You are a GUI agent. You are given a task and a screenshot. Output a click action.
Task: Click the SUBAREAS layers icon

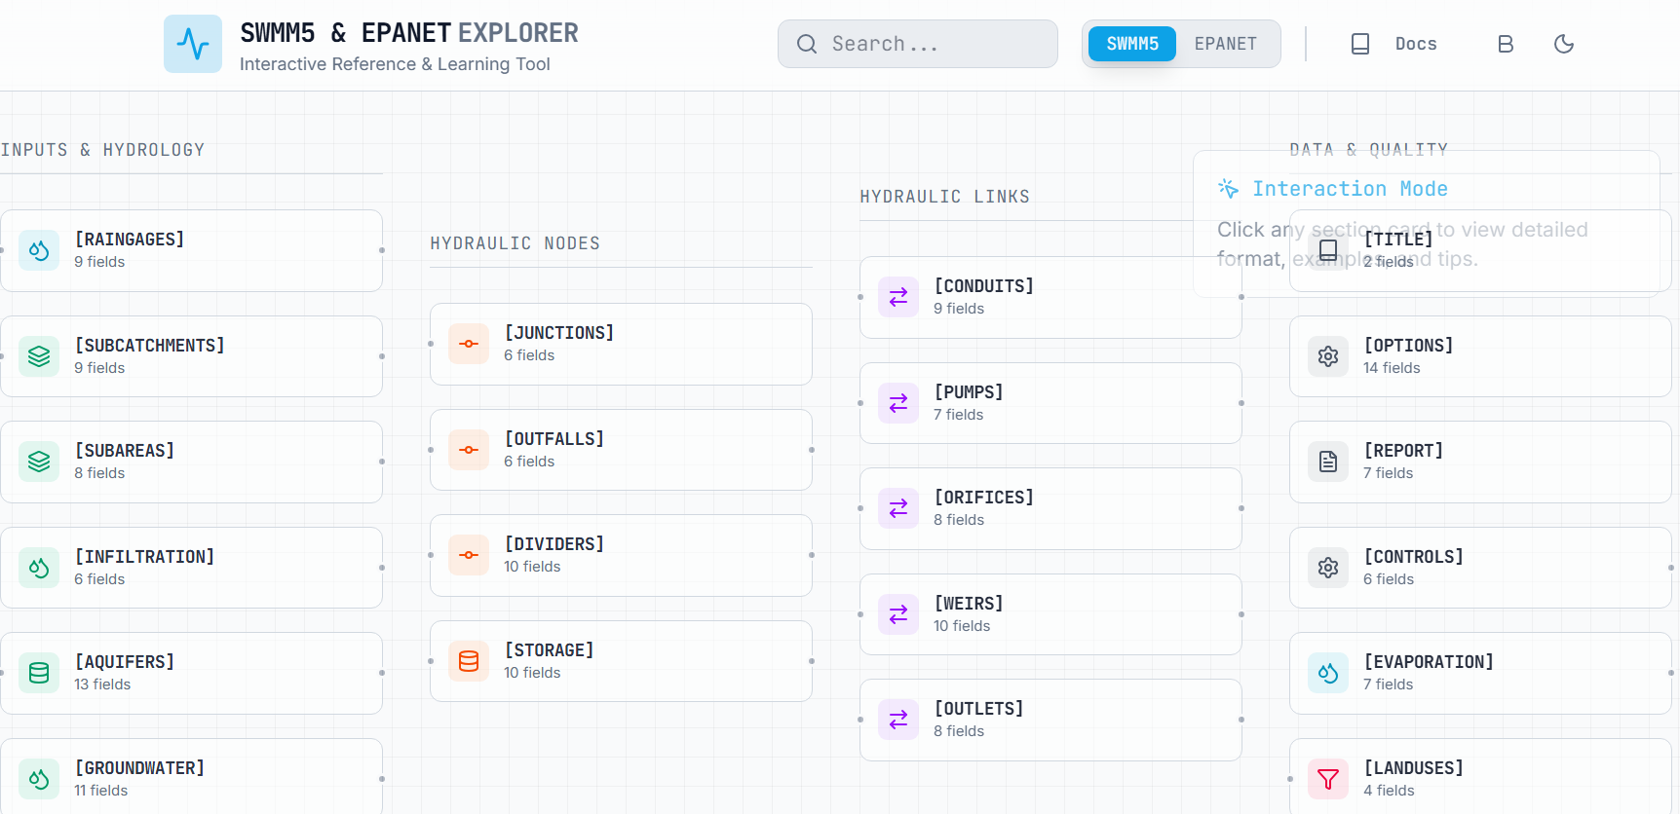39,462
